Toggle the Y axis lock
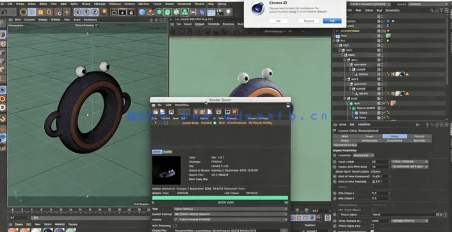 point(86,12)
